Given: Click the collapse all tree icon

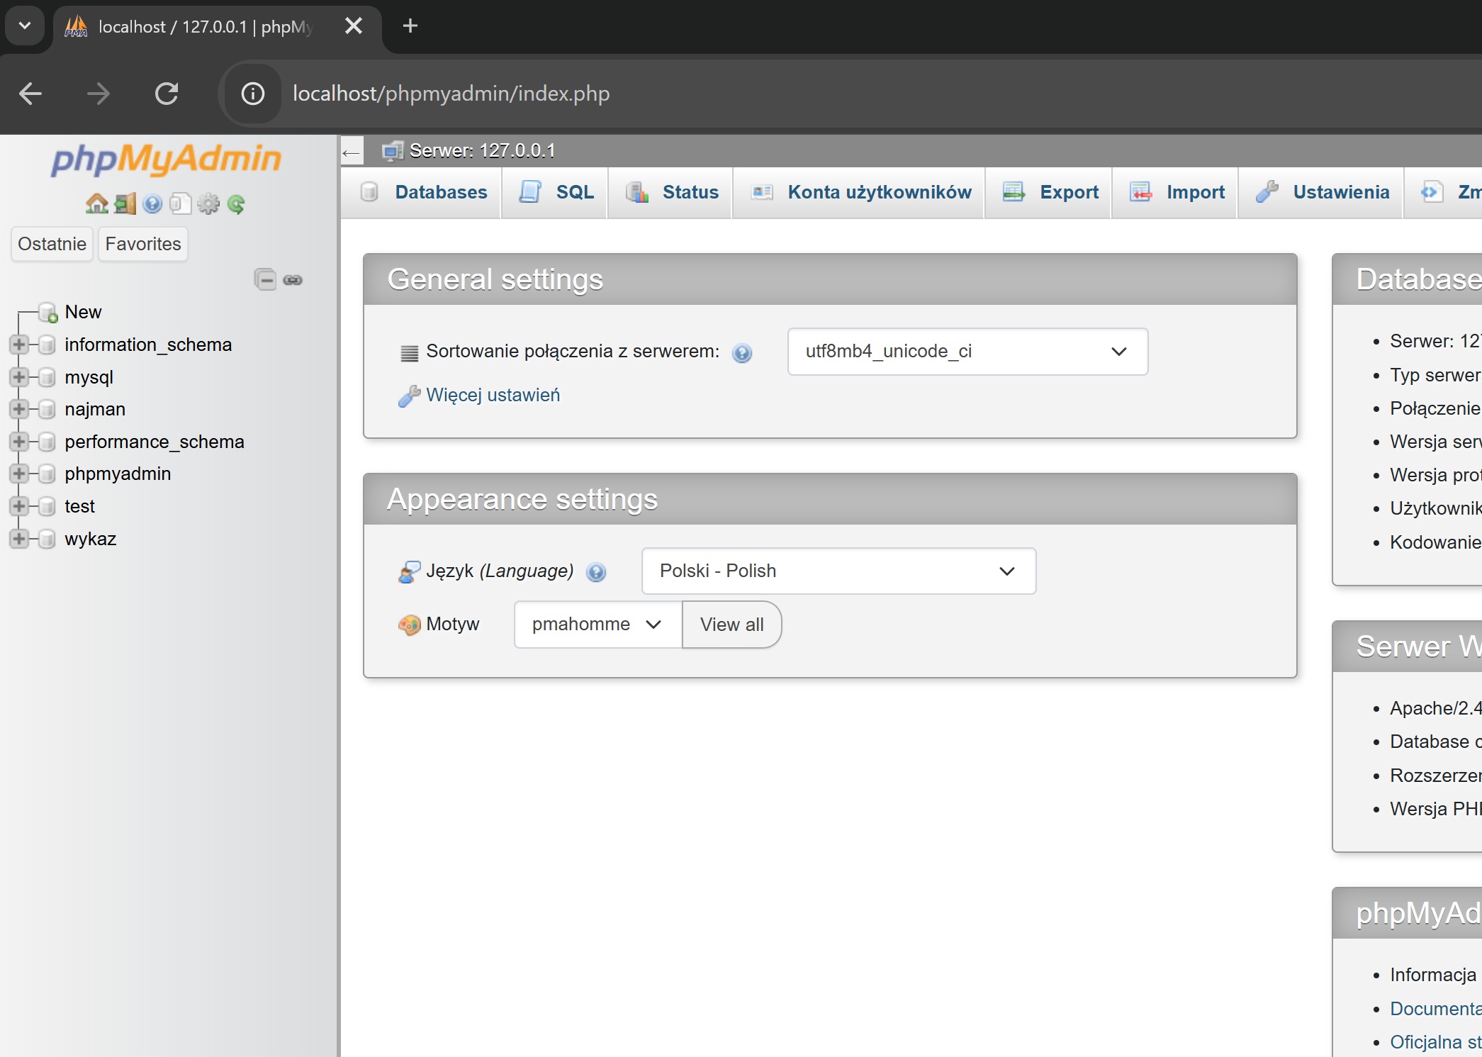Looking at the screenshot, I should [x=265, y=279].
